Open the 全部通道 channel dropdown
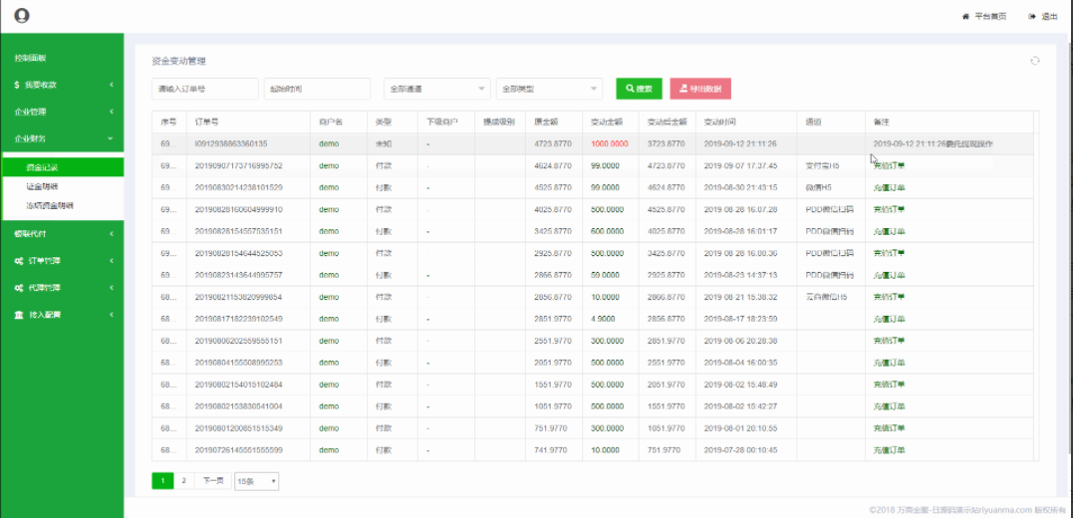This screenshot has width=1073, height=518. (437, 89)
